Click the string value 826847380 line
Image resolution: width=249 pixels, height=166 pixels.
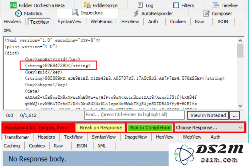tap(57, 66)
